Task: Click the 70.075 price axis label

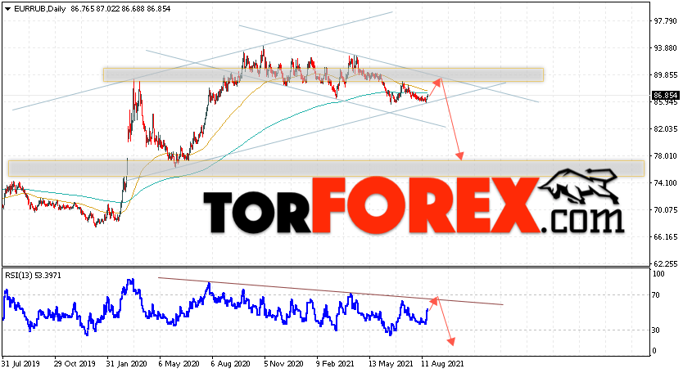Action: click(x=666, y=210)
